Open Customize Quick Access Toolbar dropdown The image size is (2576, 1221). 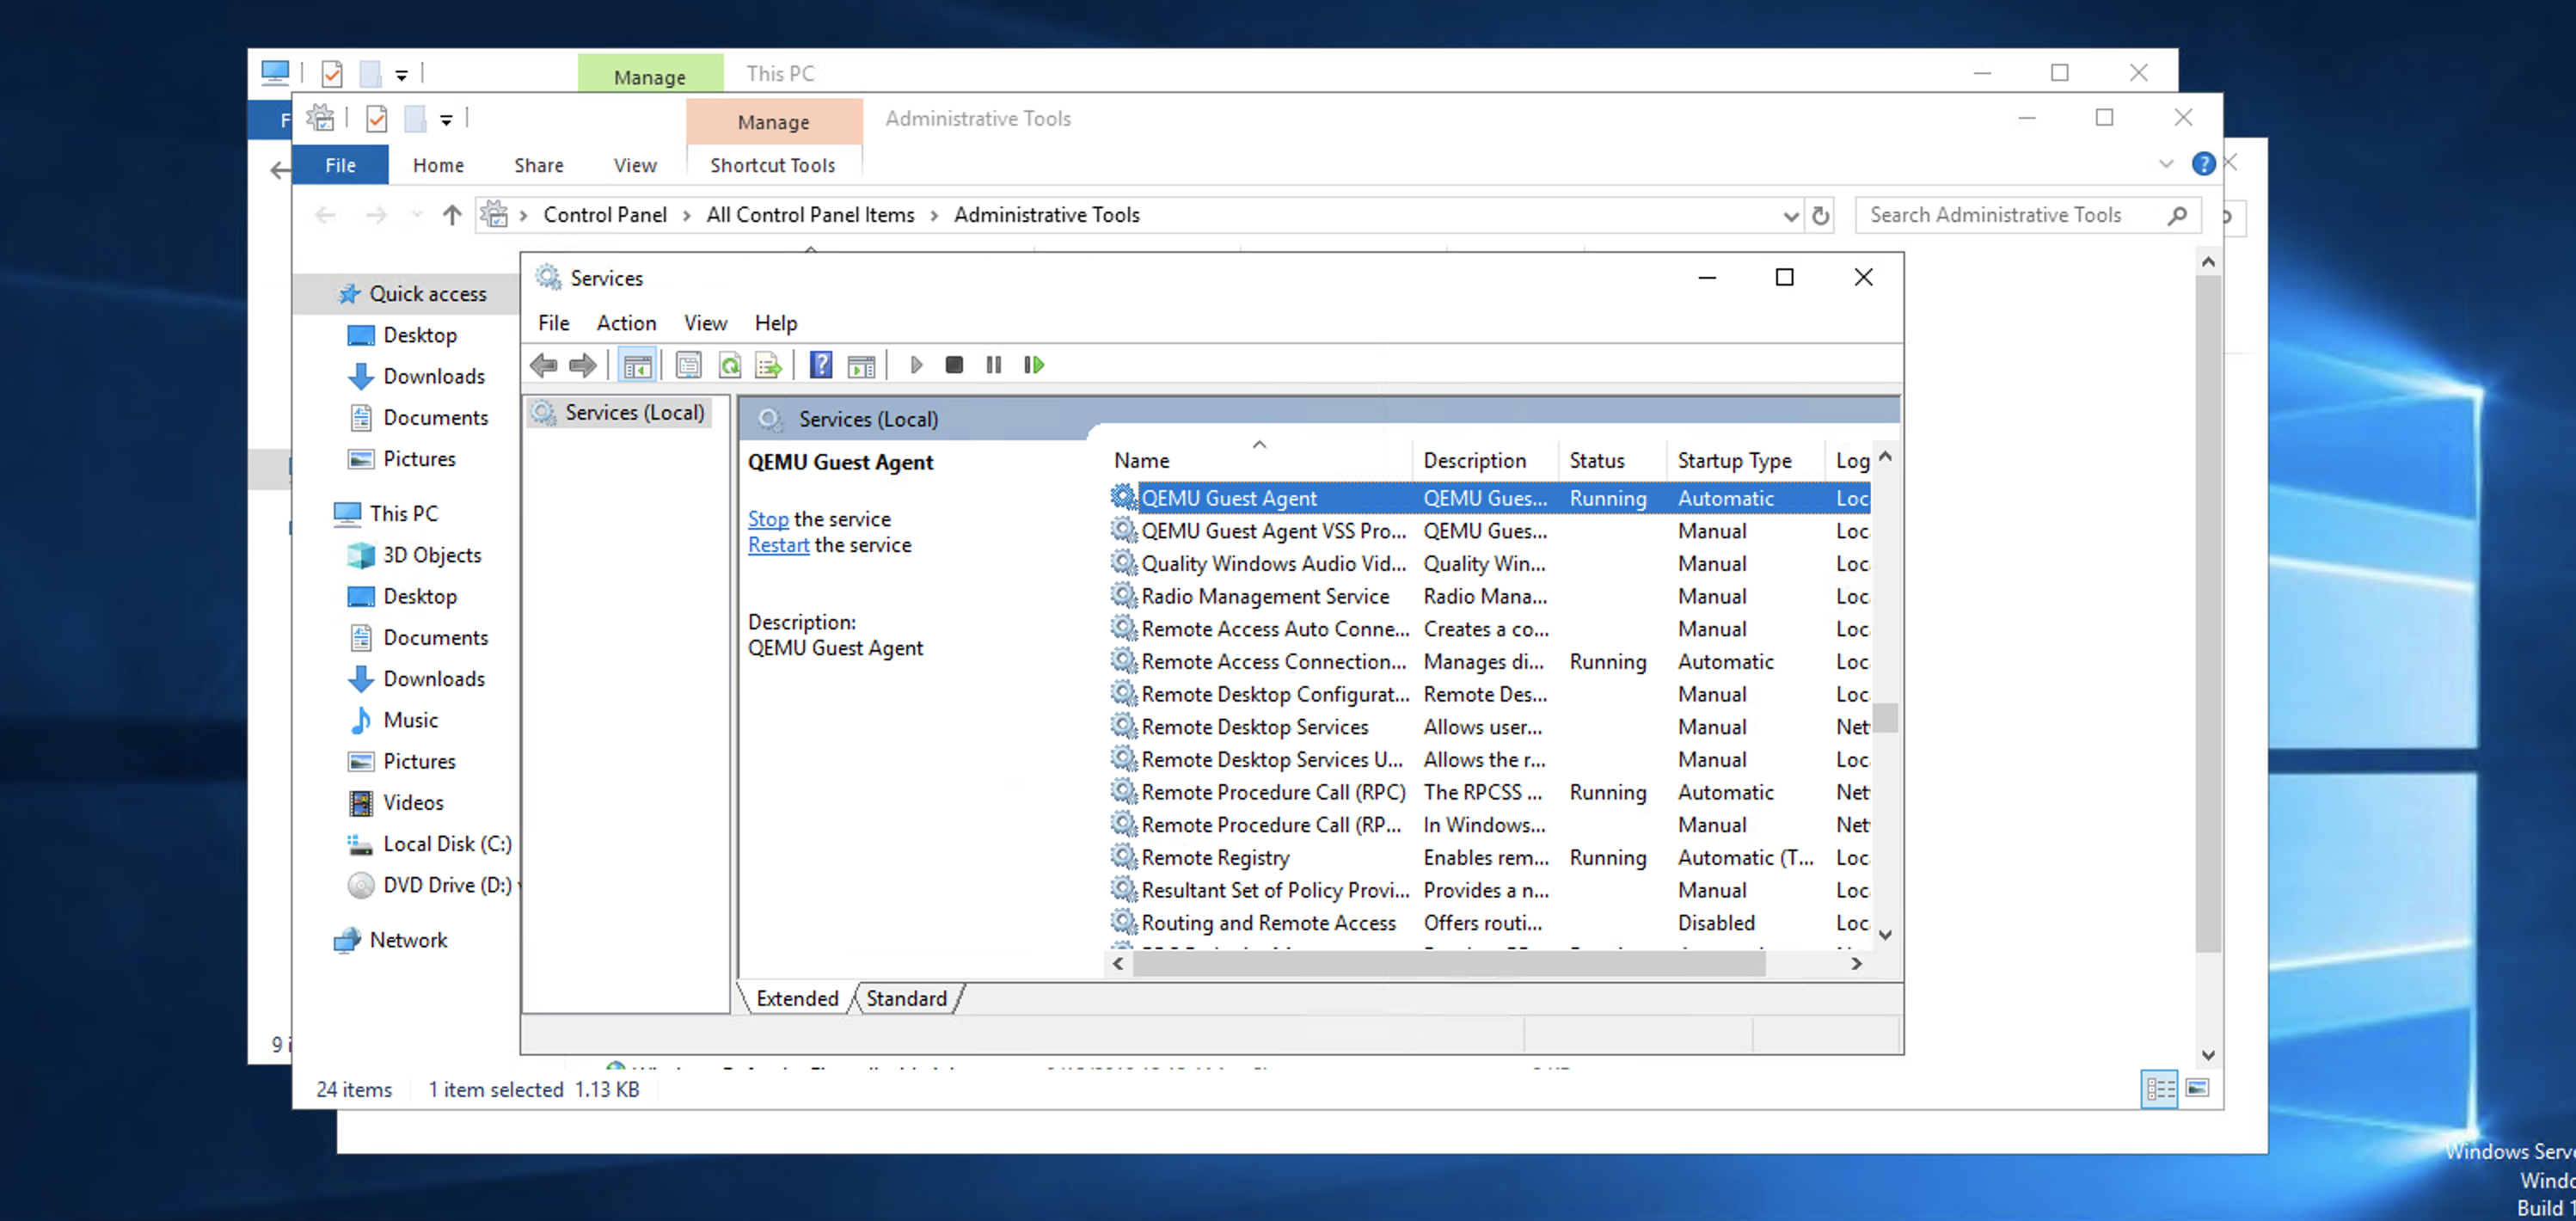tap(446, 120)
